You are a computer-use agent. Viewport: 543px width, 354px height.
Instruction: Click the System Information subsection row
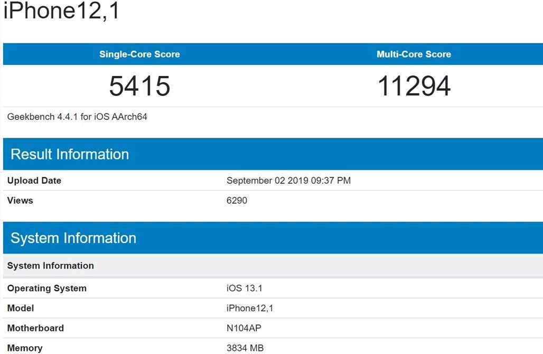pos(50,266)
